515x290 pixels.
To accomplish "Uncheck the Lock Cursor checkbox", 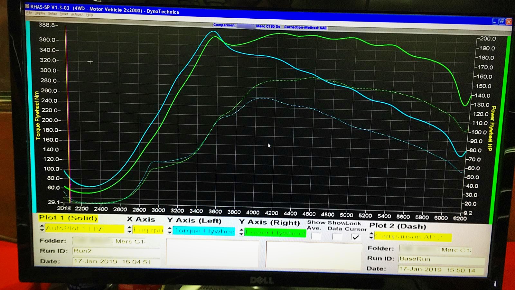I will pos(355,237).
